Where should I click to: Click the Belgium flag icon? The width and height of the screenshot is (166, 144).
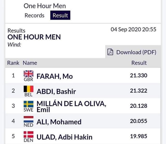coord(29,89)
